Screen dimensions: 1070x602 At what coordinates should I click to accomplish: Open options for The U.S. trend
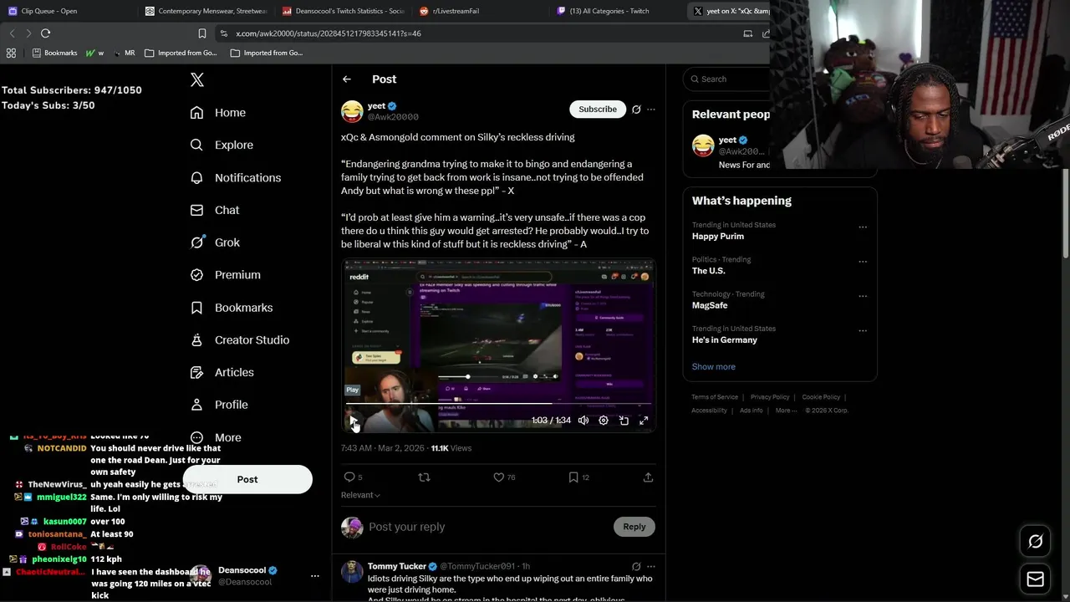tap(863, 262)
